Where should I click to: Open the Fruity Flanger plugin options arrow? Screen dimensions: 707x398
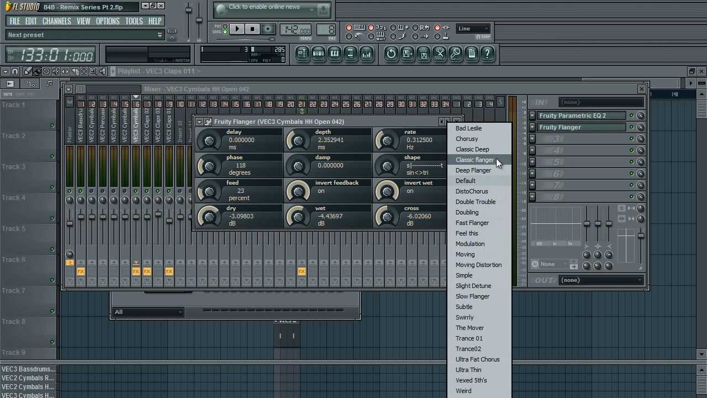pyautogui.click(x=199, y=122)
